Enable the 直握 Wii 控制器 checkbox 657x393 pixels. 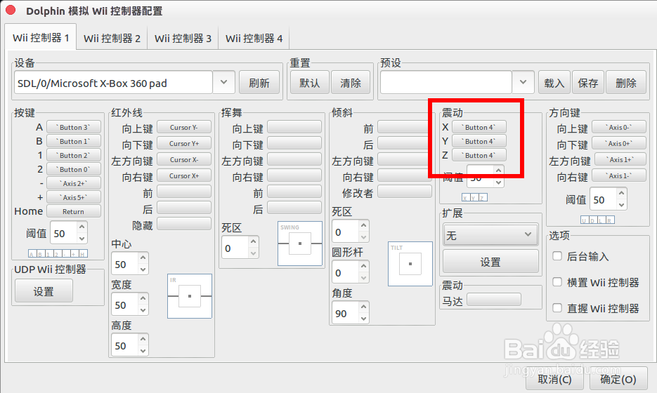(557, 308)
